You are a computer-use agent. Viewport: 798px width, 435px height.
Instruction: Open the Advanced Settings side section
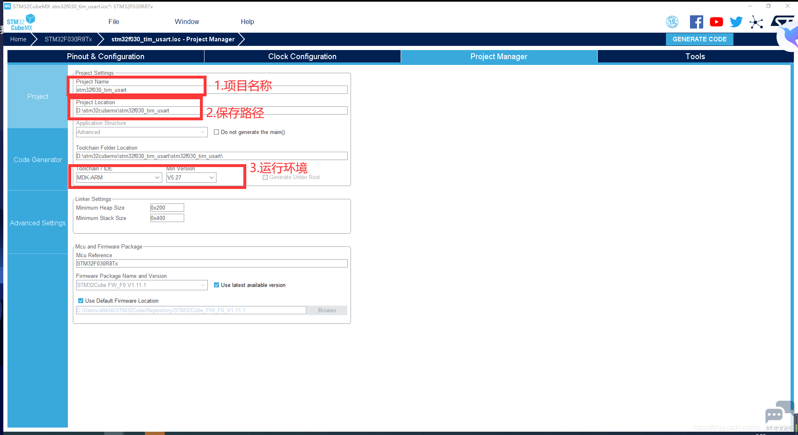pyautogui.click(x=38, y=223)
